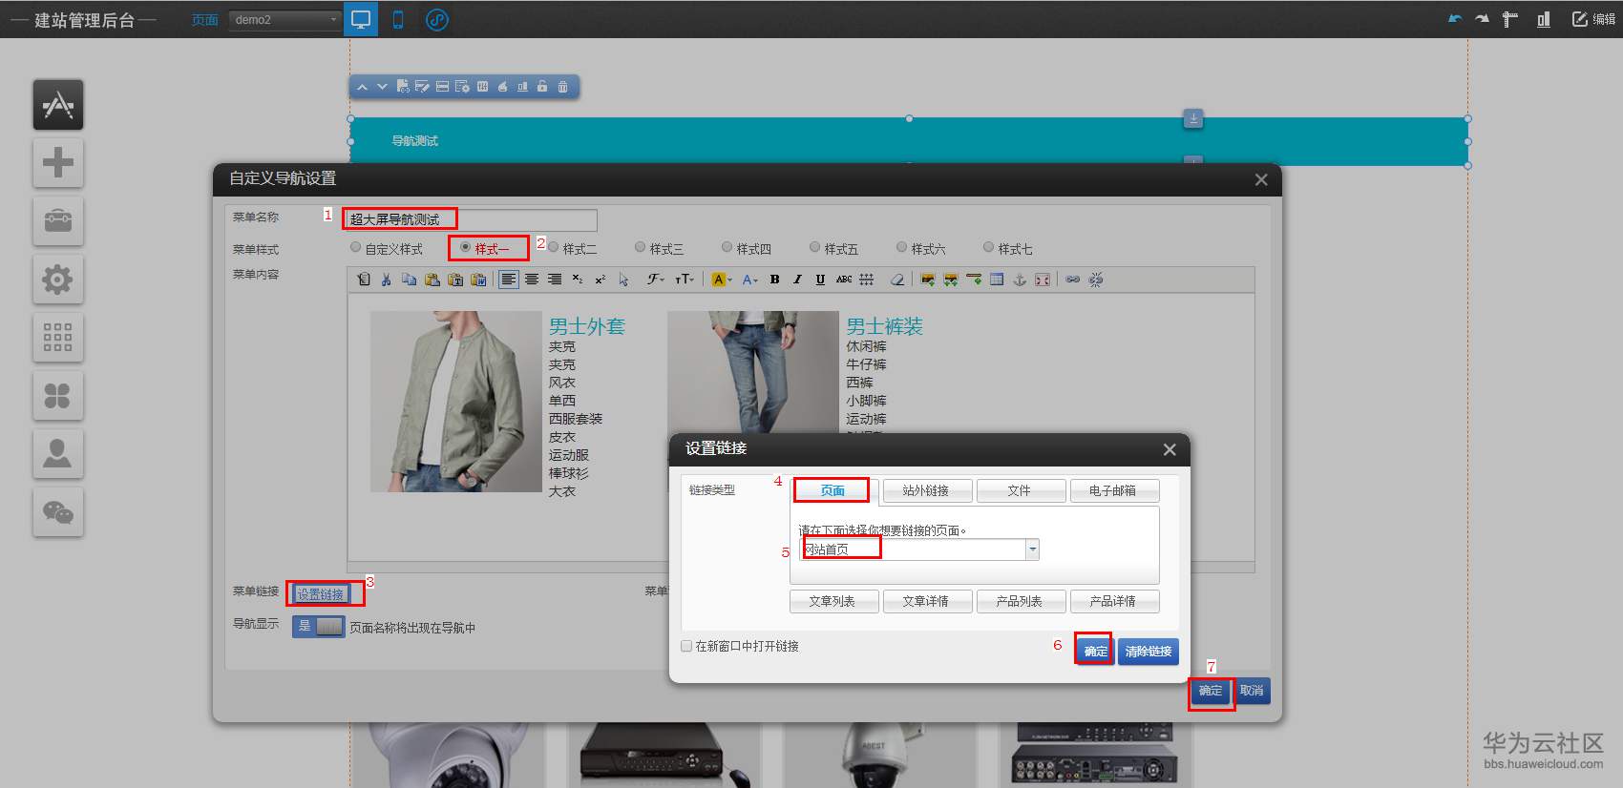This screenshot has height=788, width=1623.
Task: Select the 文件 link type tab
Action: (x=1020, y=490)
